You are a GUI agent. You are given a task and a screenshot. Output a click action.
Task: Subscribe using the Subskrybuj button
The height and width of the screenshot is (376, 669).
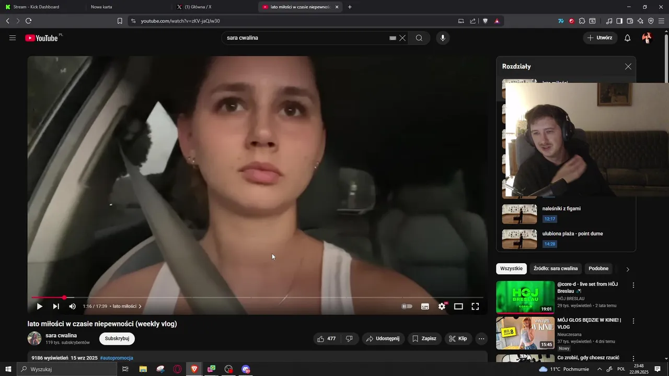point(117,338)
